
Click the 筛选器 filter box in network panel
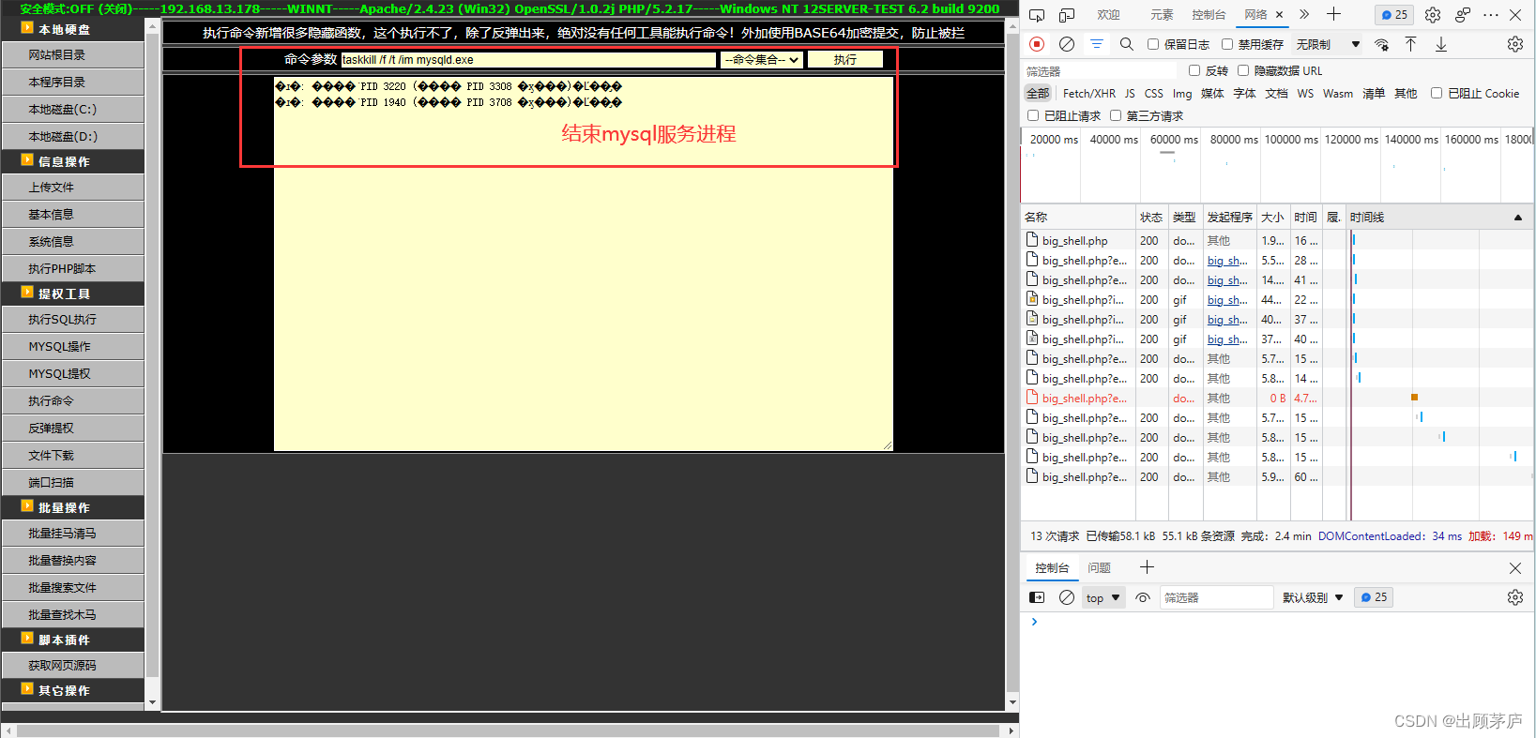coord(1100,71)
